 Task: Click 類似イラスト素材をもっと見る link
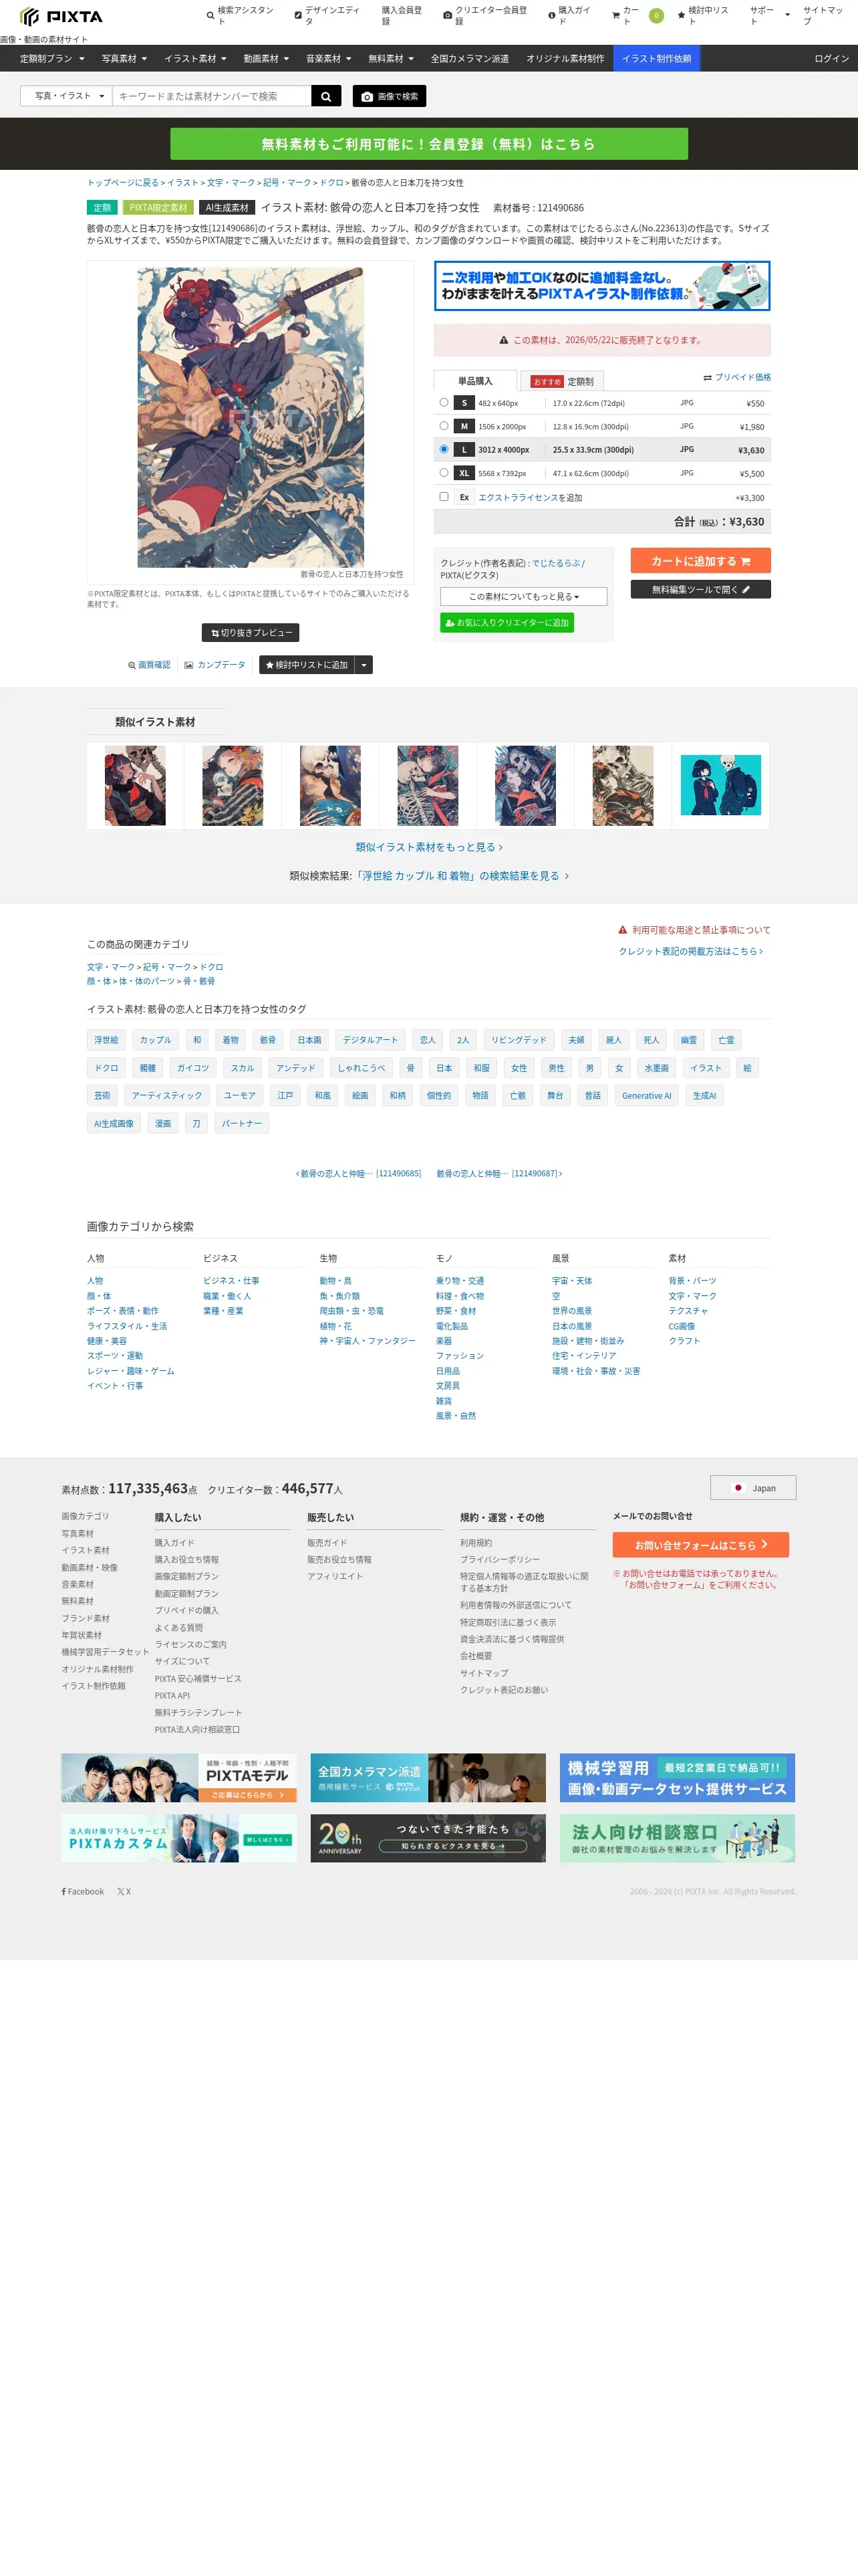coord(428,847)
